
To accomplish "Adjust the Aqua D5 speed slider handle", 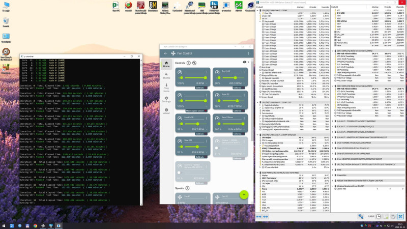I will point(237,101).
